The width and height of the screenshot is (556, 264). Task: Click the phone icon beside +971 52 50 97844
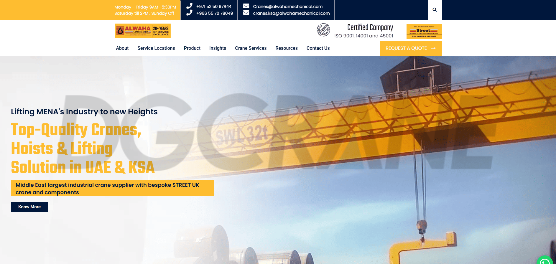[x=189, y=6]
